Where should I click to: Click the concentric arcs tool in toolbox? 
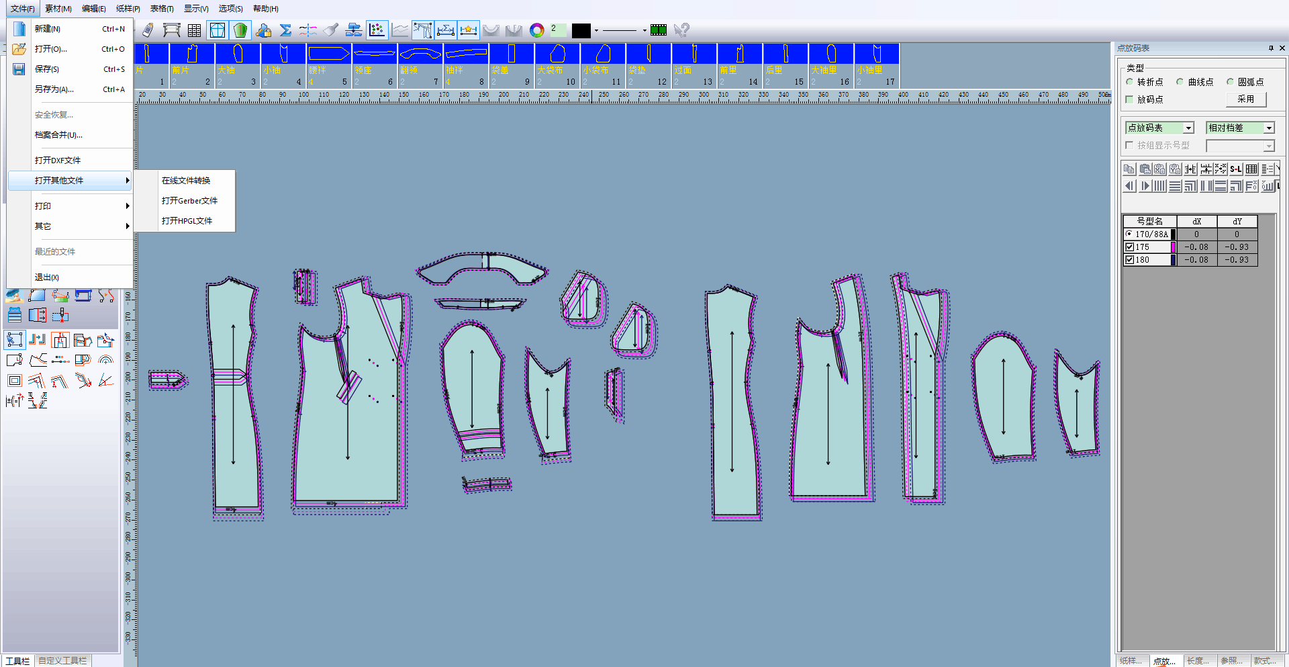click(105, 360)
